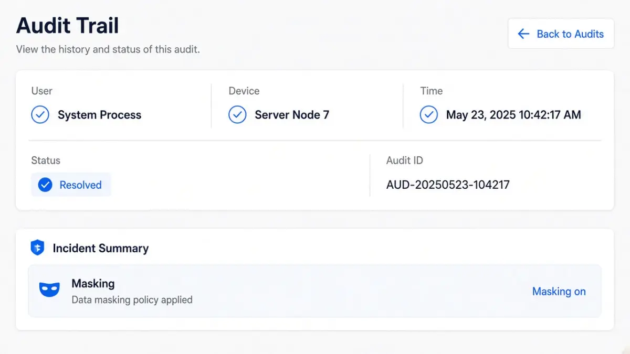
Task: Select the audit ID AUD-20250523-104217
Action: click(448, 185)
